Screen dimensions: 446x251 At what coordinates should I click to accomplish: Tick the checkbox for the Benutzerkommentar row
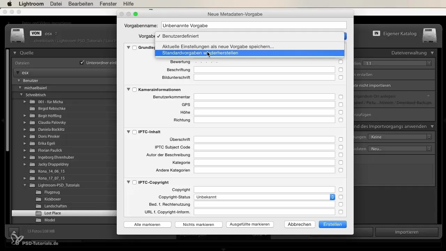click(x=341, y=97)
